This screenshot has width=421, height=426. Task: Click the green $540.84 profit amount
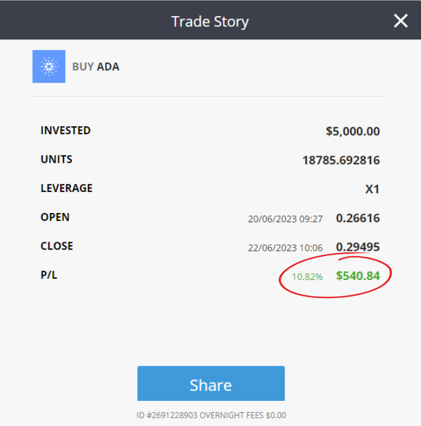point(358,276)
